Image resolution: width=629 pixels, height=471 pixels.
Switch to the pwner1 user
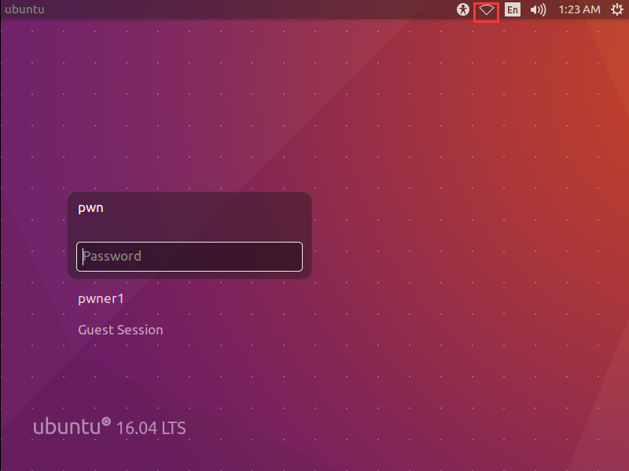(101, 299)
